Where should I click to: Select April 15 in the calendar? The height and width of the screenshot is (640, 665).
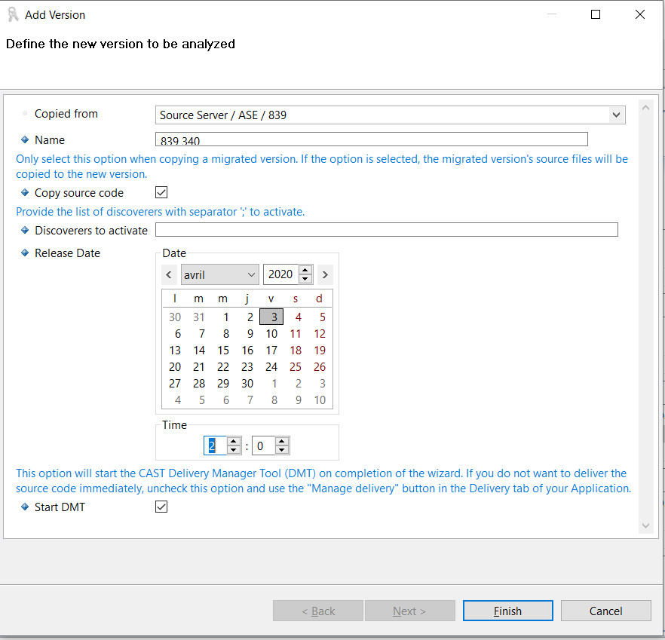[223, 350]
